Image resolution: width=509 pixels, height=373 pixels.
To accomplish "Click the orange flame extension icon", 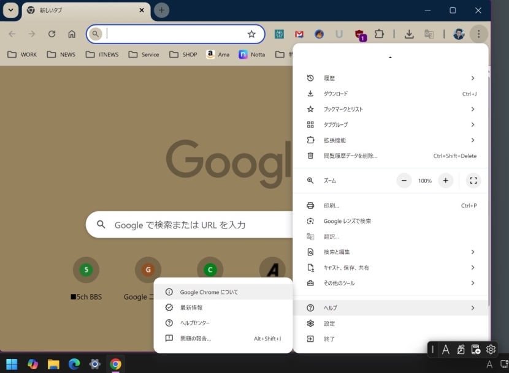I will coord(319,34).
